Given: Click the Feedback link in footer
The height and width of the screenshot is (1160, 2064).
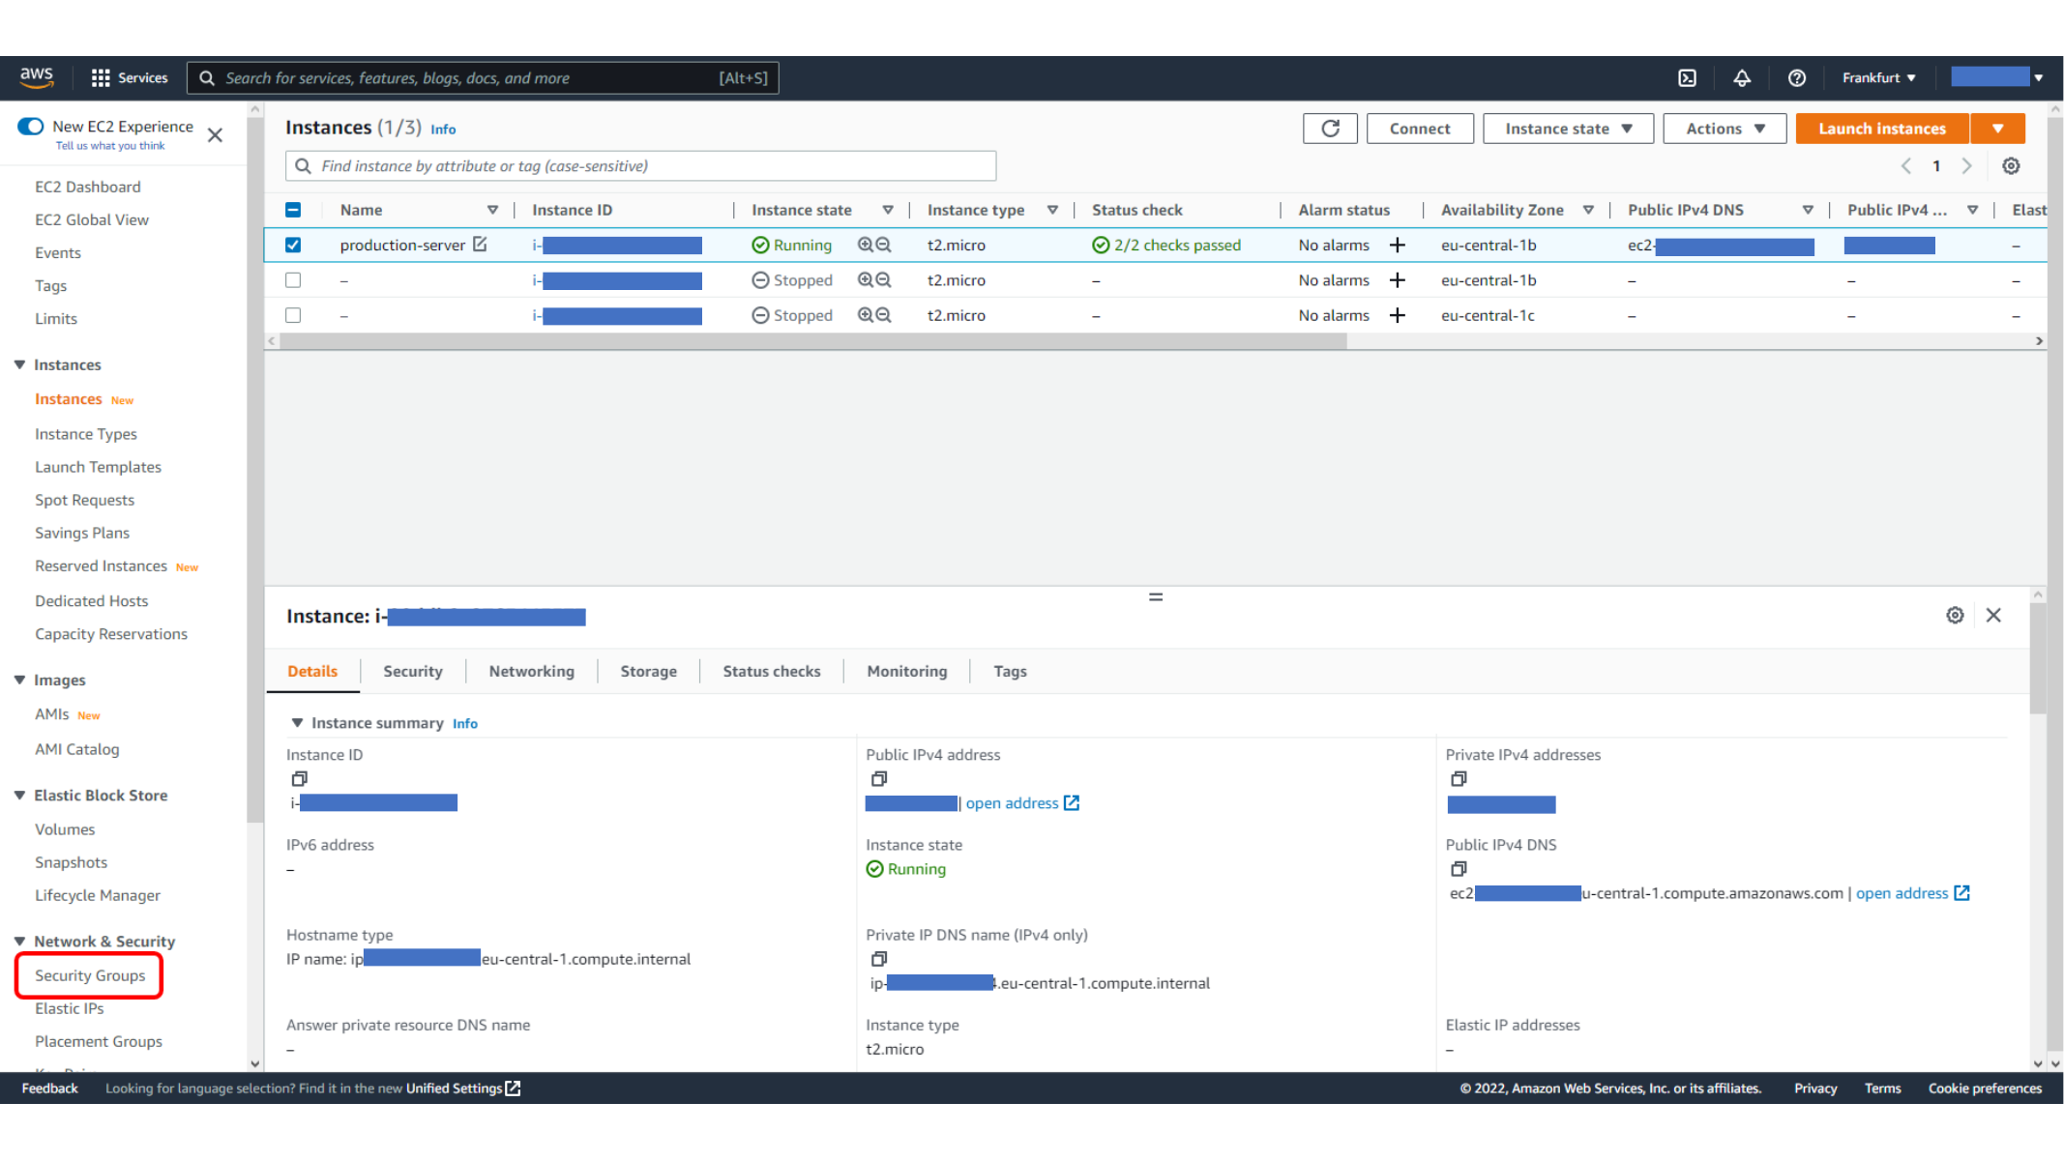Looking at the screenshot, I should (x=49, y=1088).
